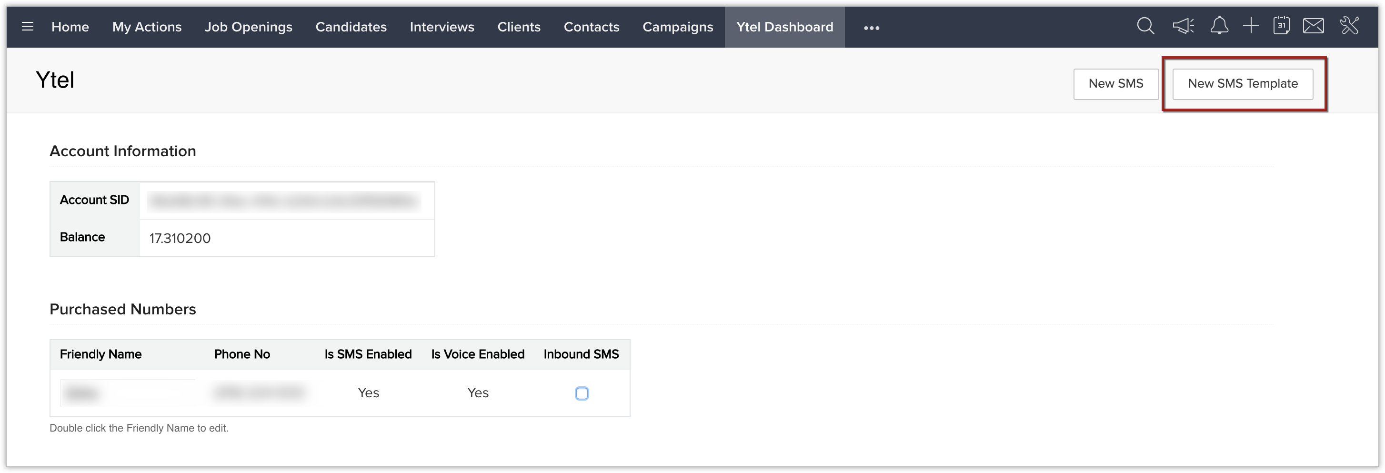Select the Ytel Dashboard tab

tap(784, 27)
